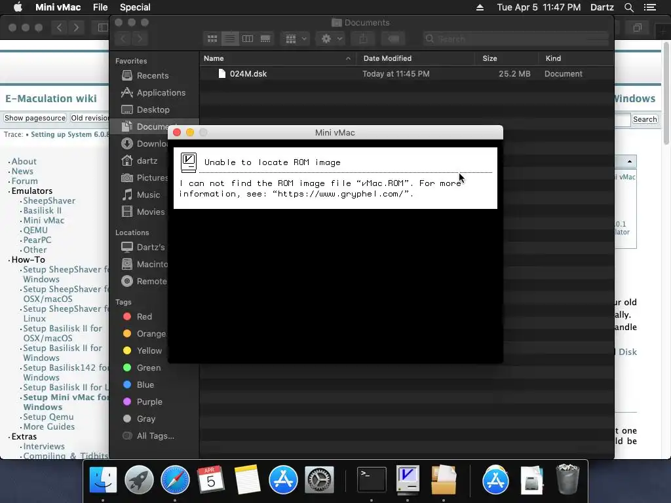Collapse wiki table of contents arrow
The height and width of the screenshot is (503, 671).
630,161
